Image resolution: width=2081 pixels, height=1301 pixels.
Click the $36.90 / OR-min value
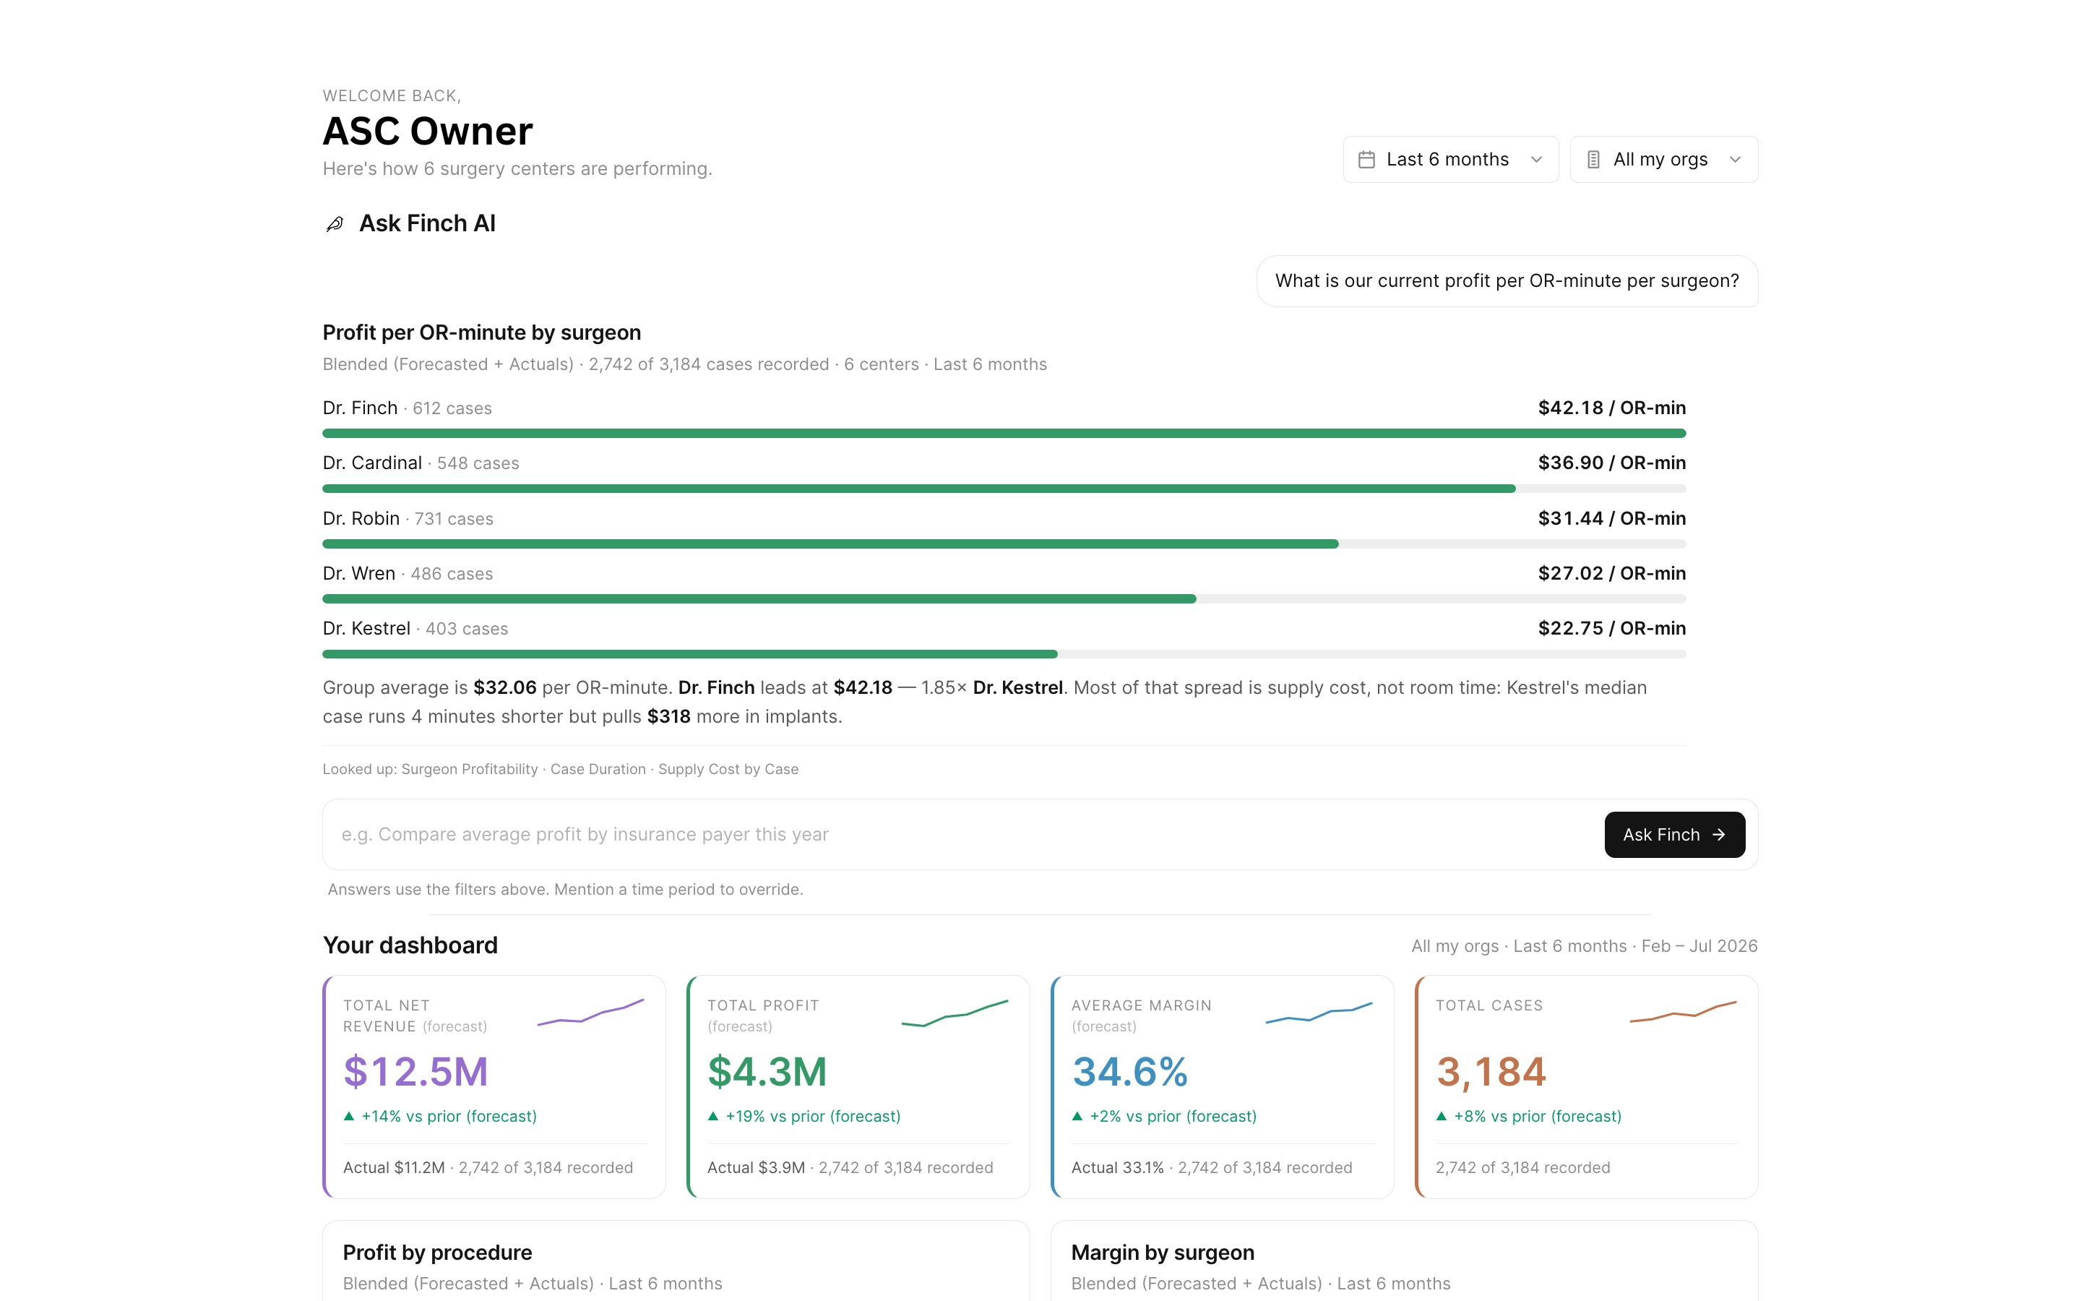pyautogui.click(x=1611, y=463)
